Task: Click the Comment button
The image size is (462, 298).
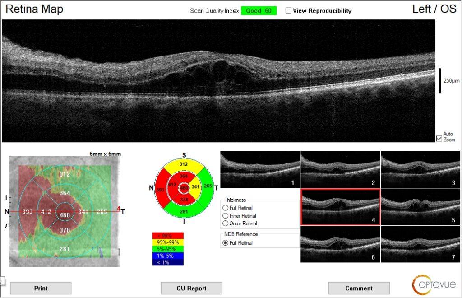Action: (x=359, y=288)
